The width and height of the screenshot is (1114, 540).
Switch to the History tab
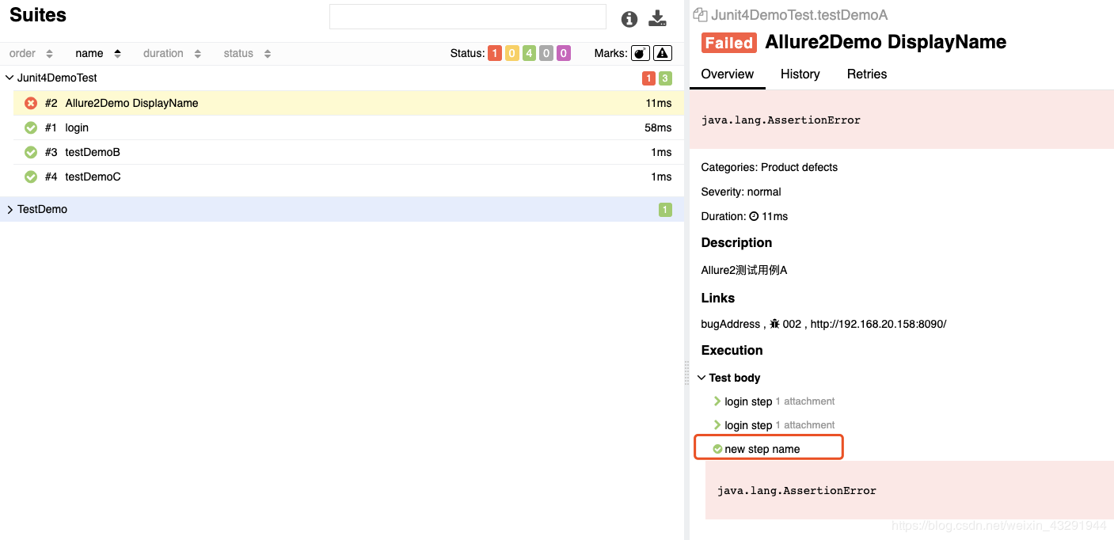[x=800, y=74]
